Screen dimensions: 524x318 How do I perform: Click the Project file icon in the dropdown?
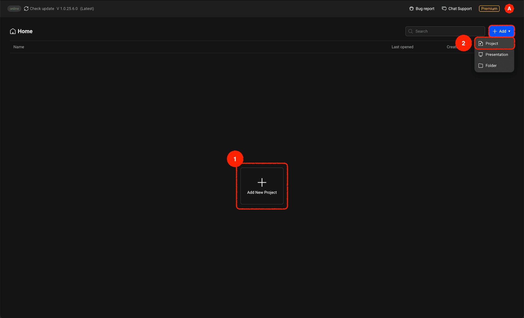[481, 44]
